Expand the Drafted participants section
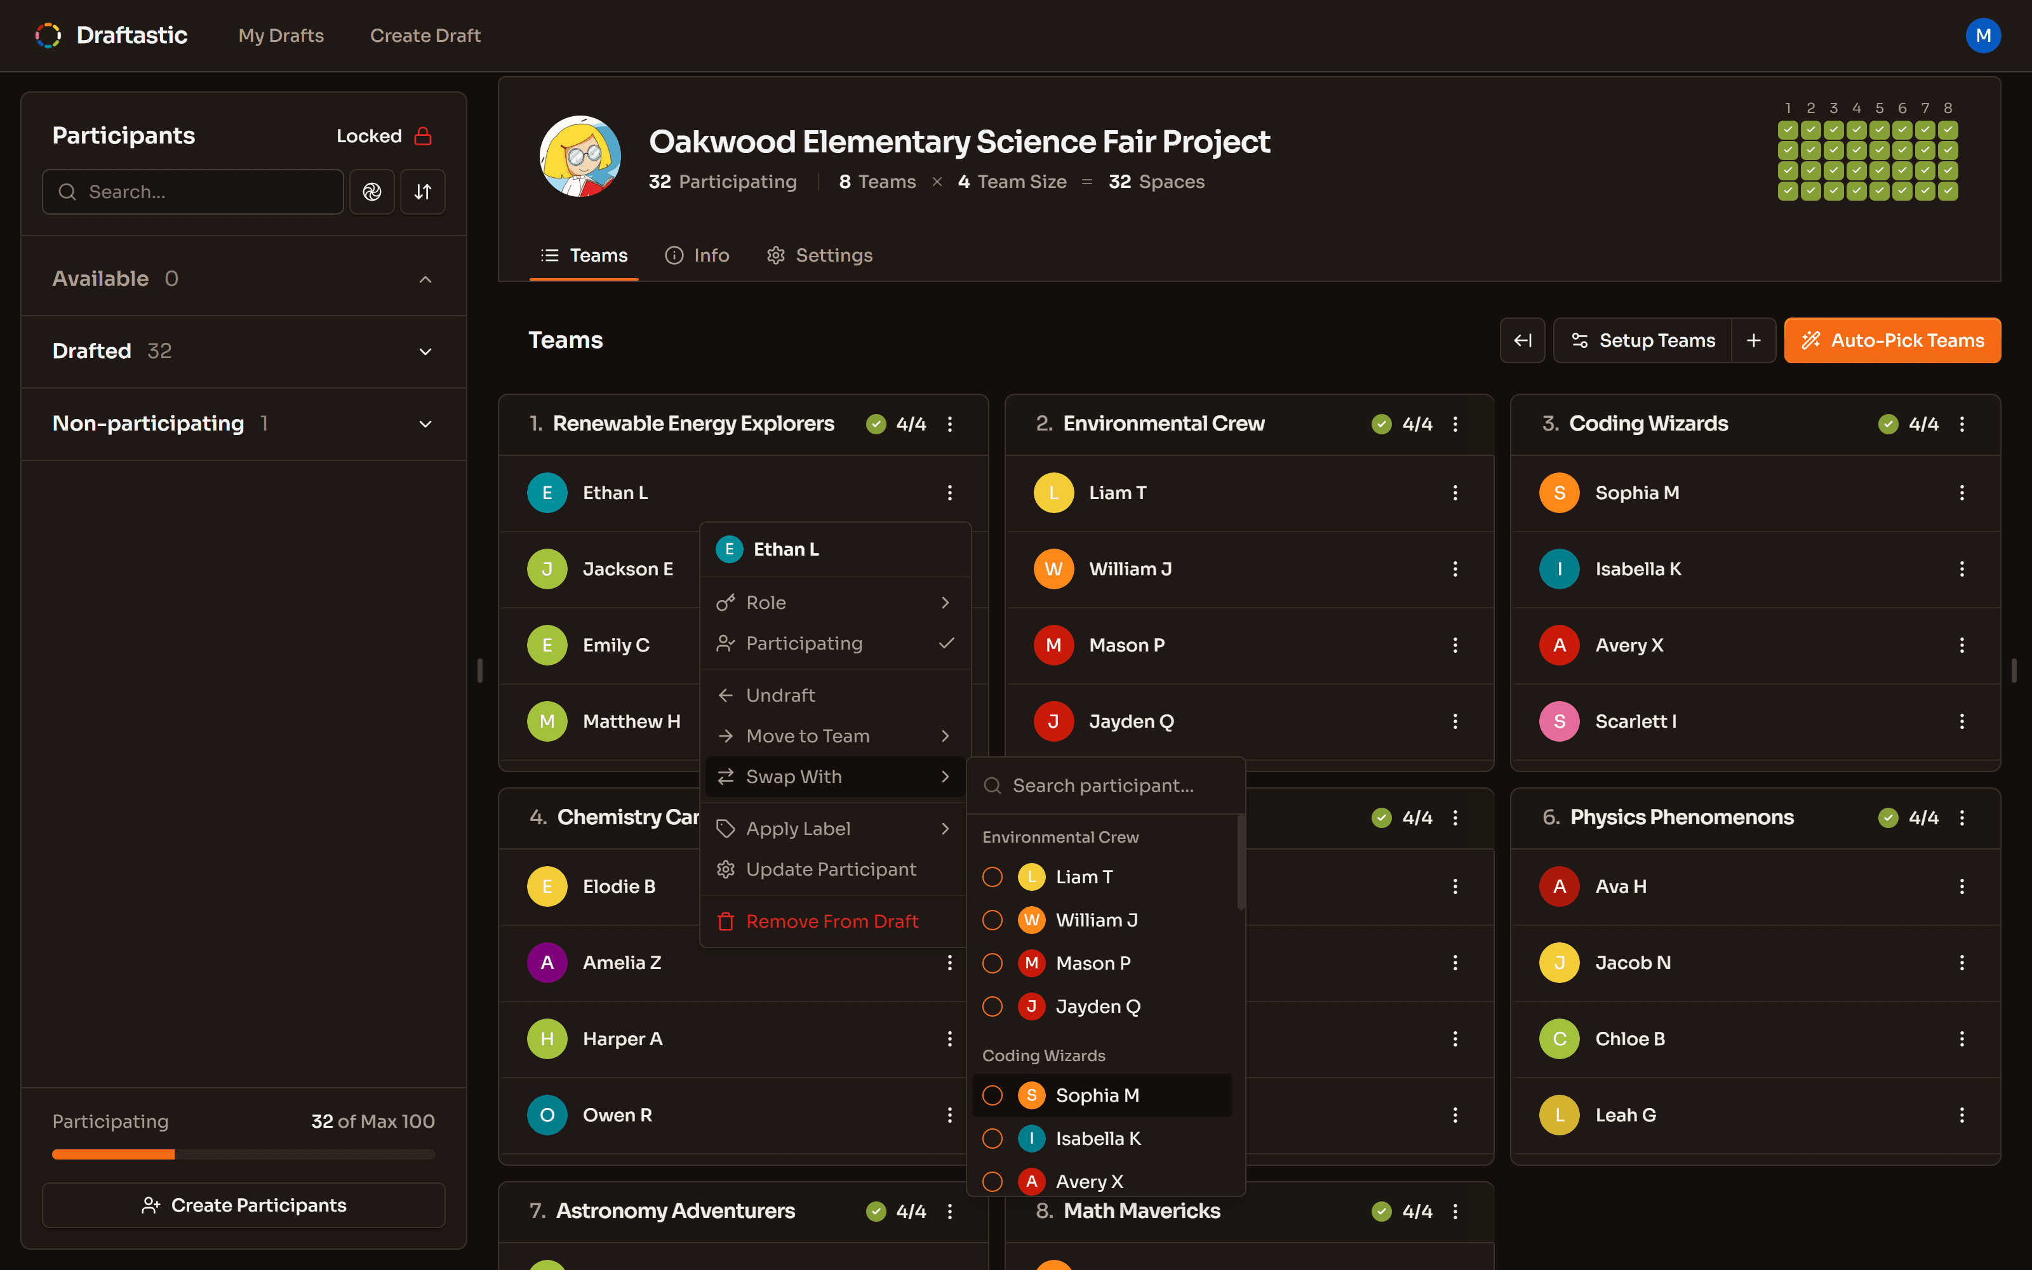The height and width of the screenshot is (1270, 2032). [x=425, y=351]
